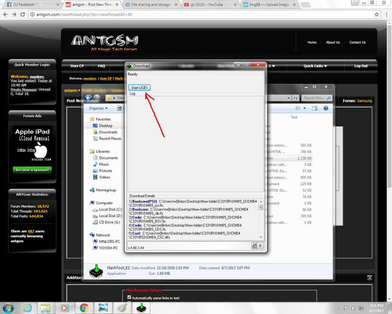Click the Explorer forward navigation arrow
The width and height of the screenshot is (392, 314).
pos(97,98)
